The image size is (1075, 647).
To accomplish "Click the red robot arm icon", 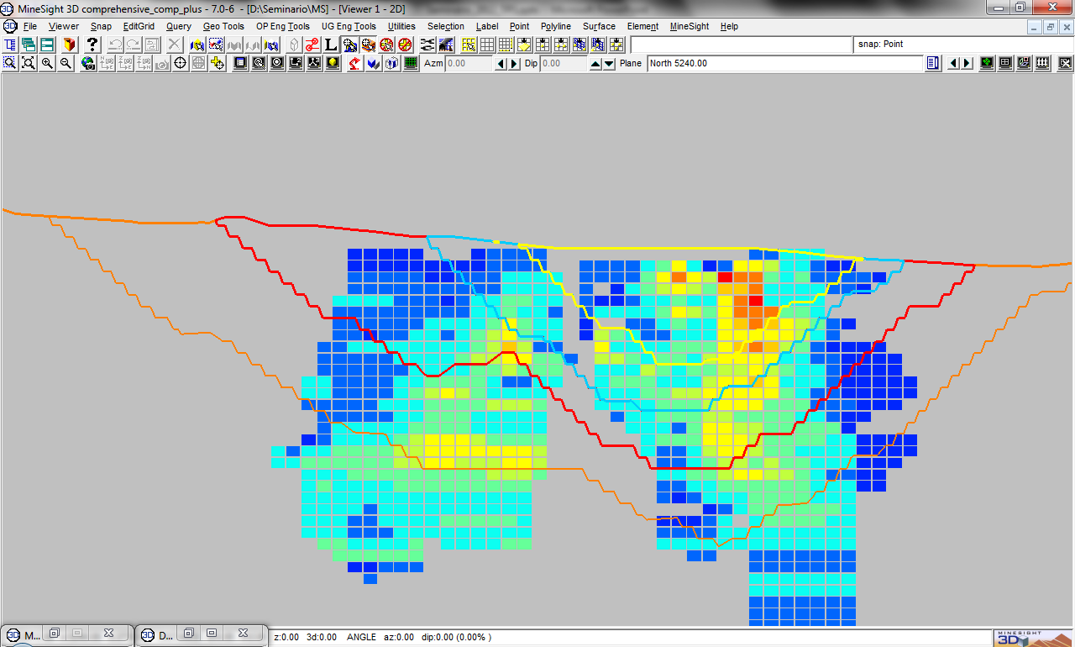I will (x=354, y=63).
